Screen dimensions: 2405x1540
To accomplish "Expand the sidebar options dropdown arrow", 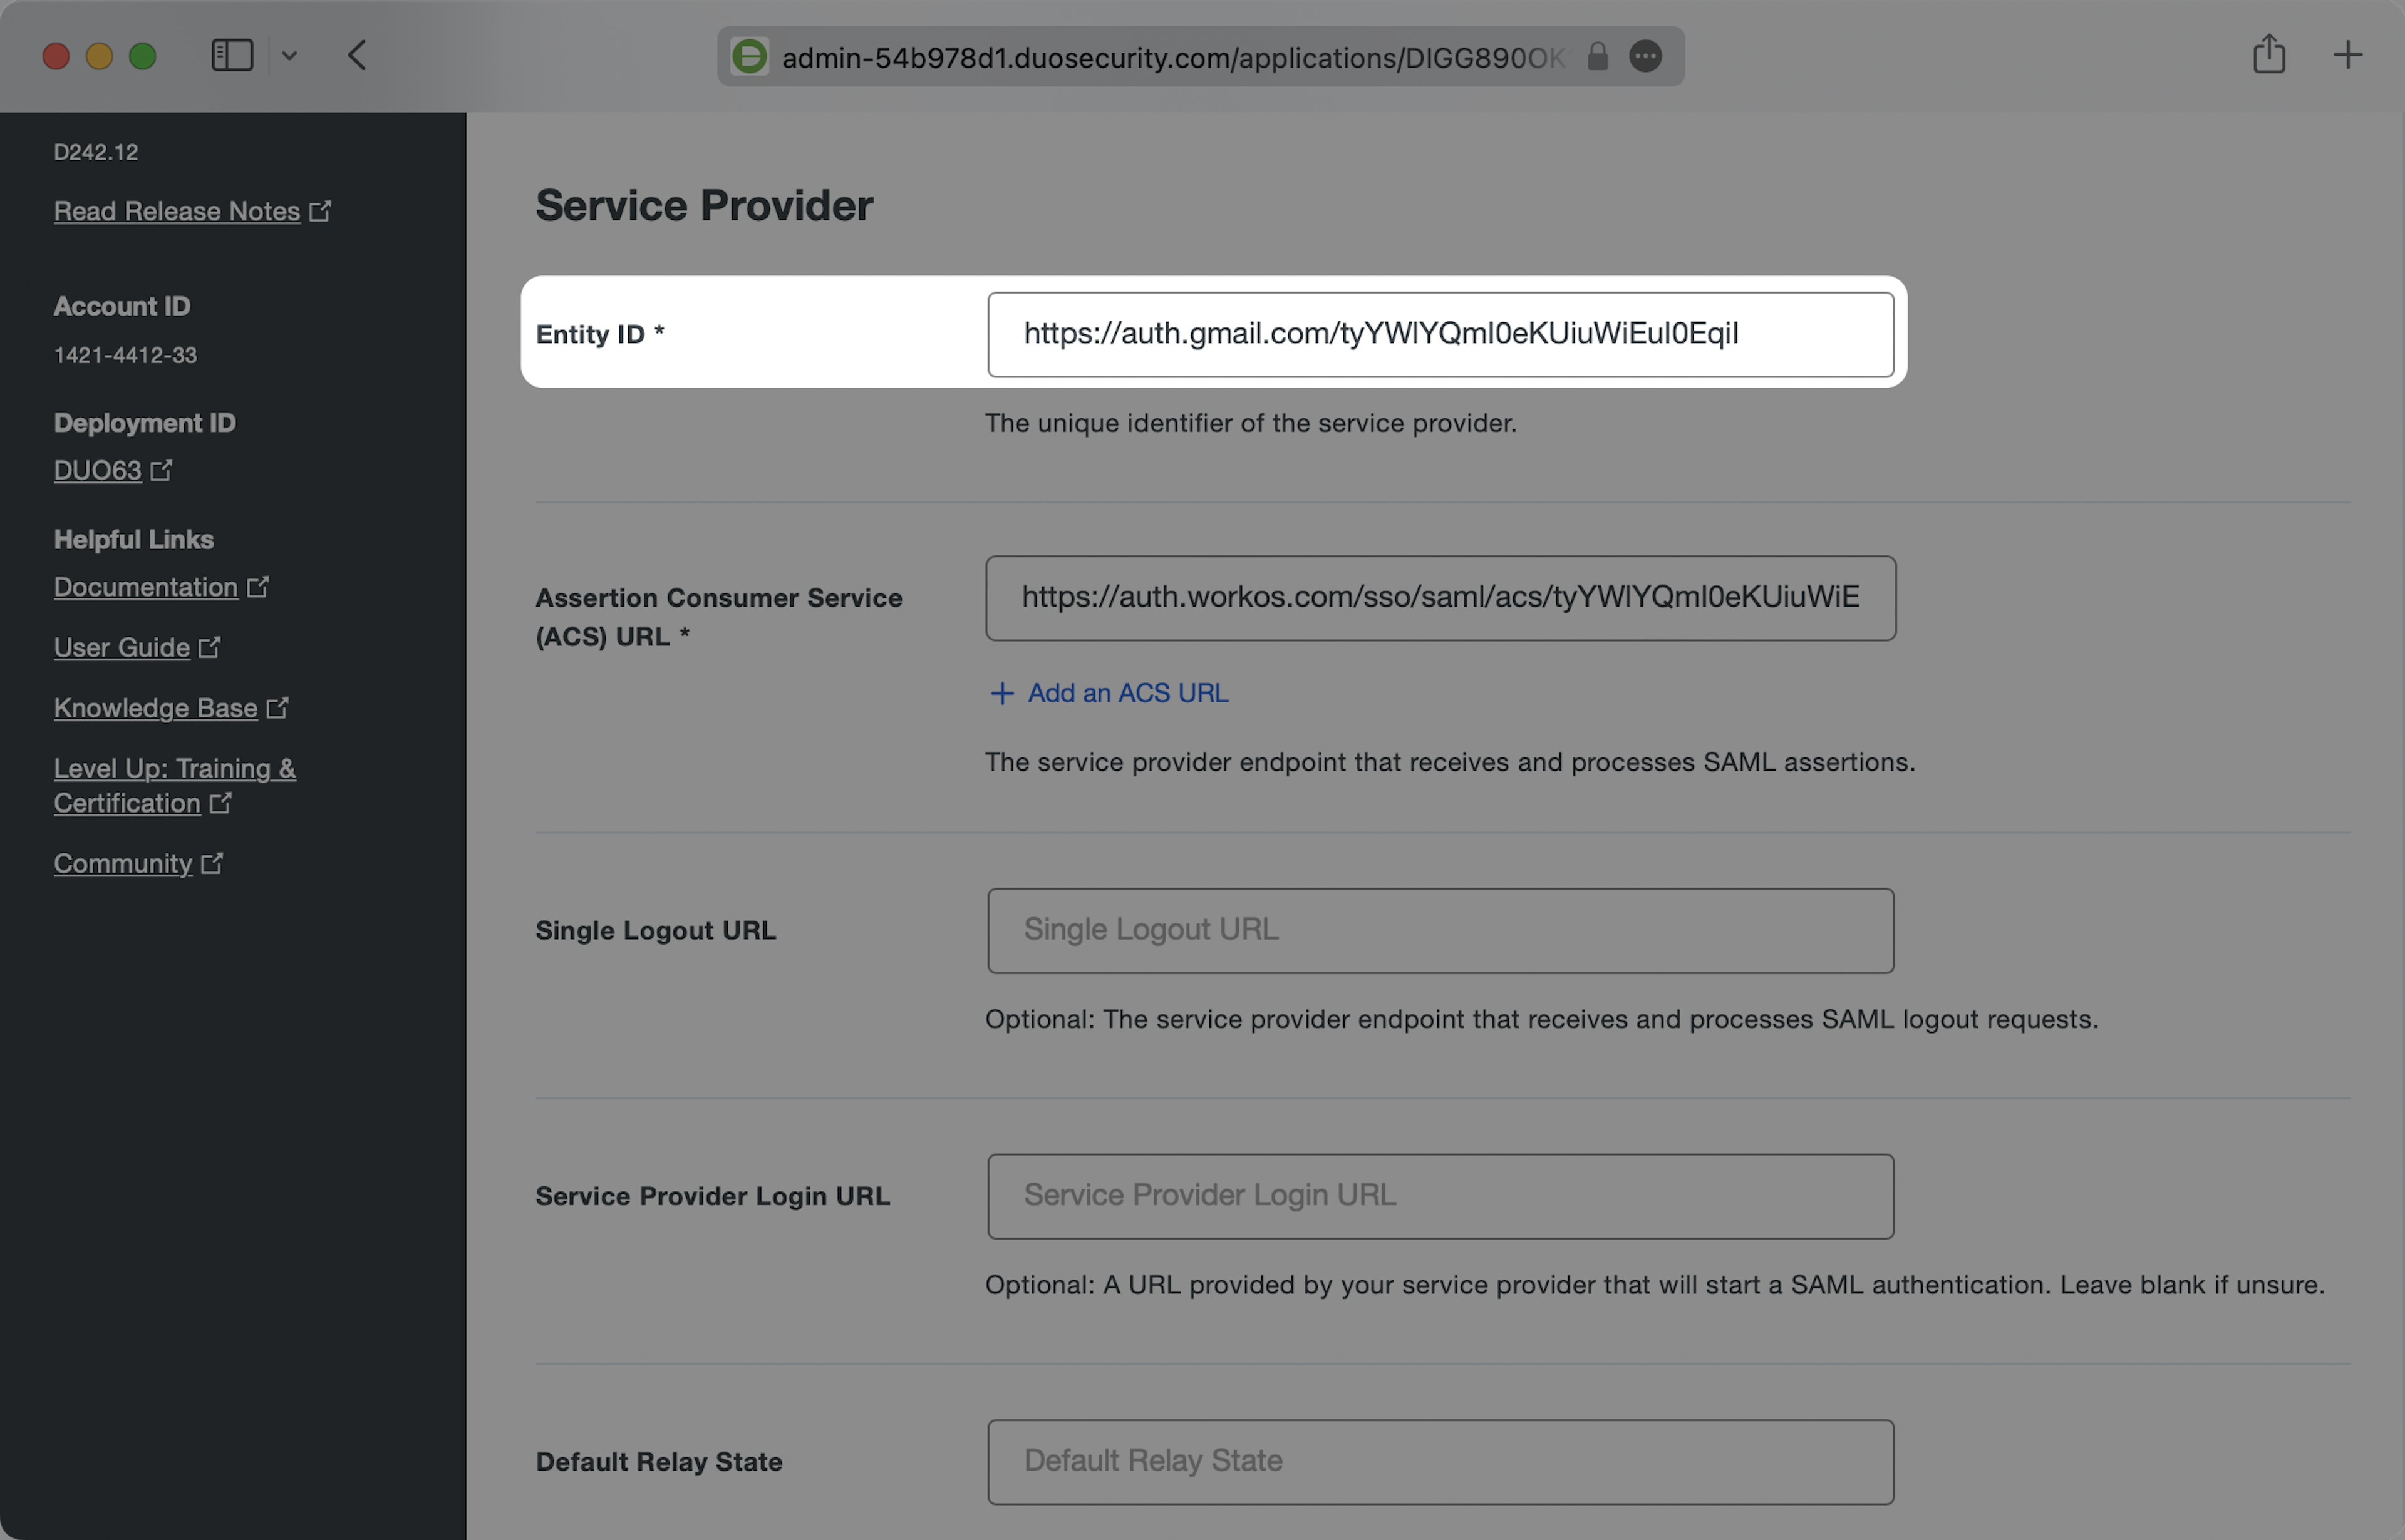I will 289,55.
